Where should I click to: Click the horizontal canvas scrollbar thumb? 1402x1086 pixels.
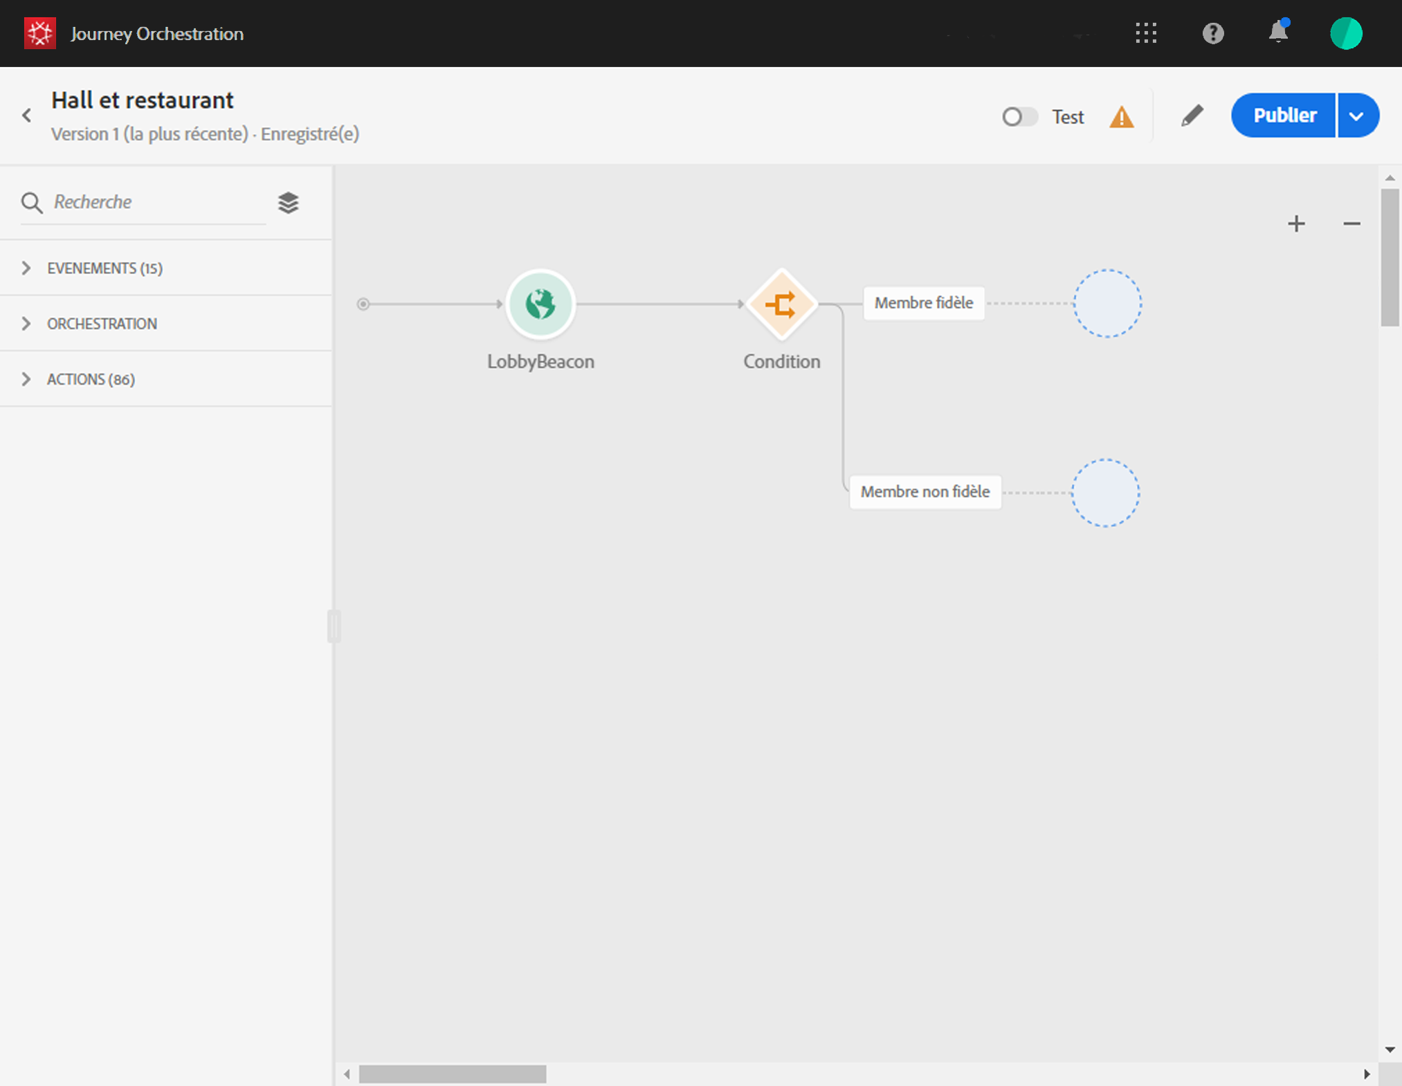(453, 1074)
